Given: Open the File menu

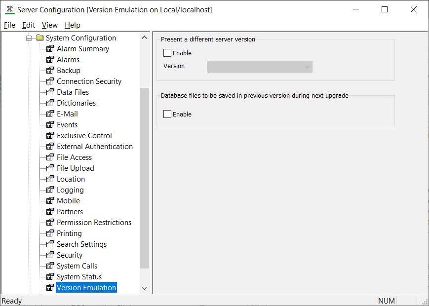Looking at the screenshot, I should tap(9, 25).
